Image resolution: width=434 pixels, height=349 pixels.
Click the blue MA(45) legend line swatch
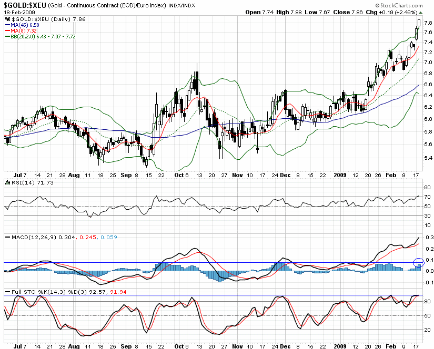tap(7, 25)
